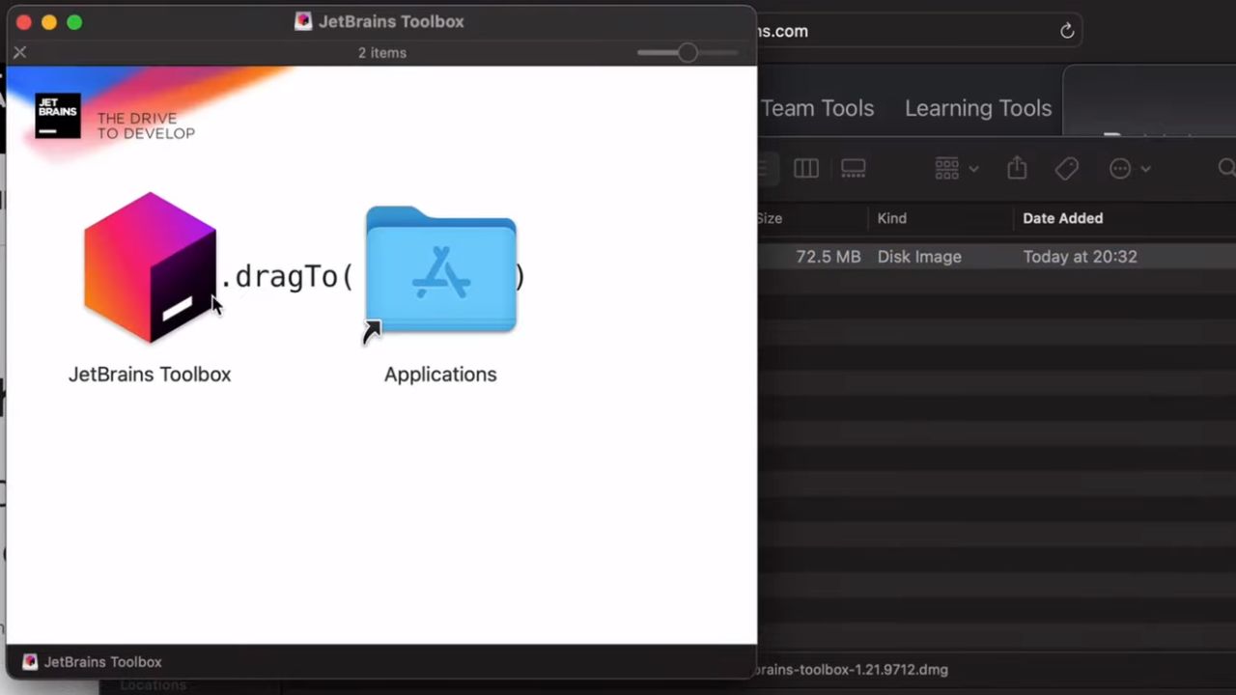Reload the page in Safari
This screenshot has height=695, width=1236.
pyautogui.click(x=1067, y=31)
